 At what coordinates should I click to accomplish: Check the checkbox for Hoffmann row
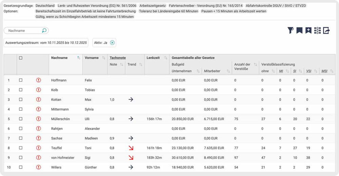pos(21,80)
